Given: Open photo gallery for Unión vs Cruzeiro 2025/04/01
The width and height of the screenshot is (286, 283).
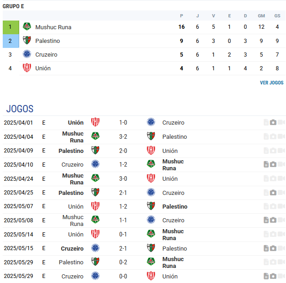Looking at the screenshot, I should [273, 122].
